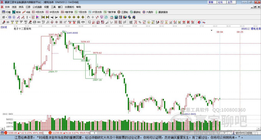The width and height of the screenshot is (261, 140).
Task: Click the 2612.0601 low label near the candles
Action: coord(190,114)
